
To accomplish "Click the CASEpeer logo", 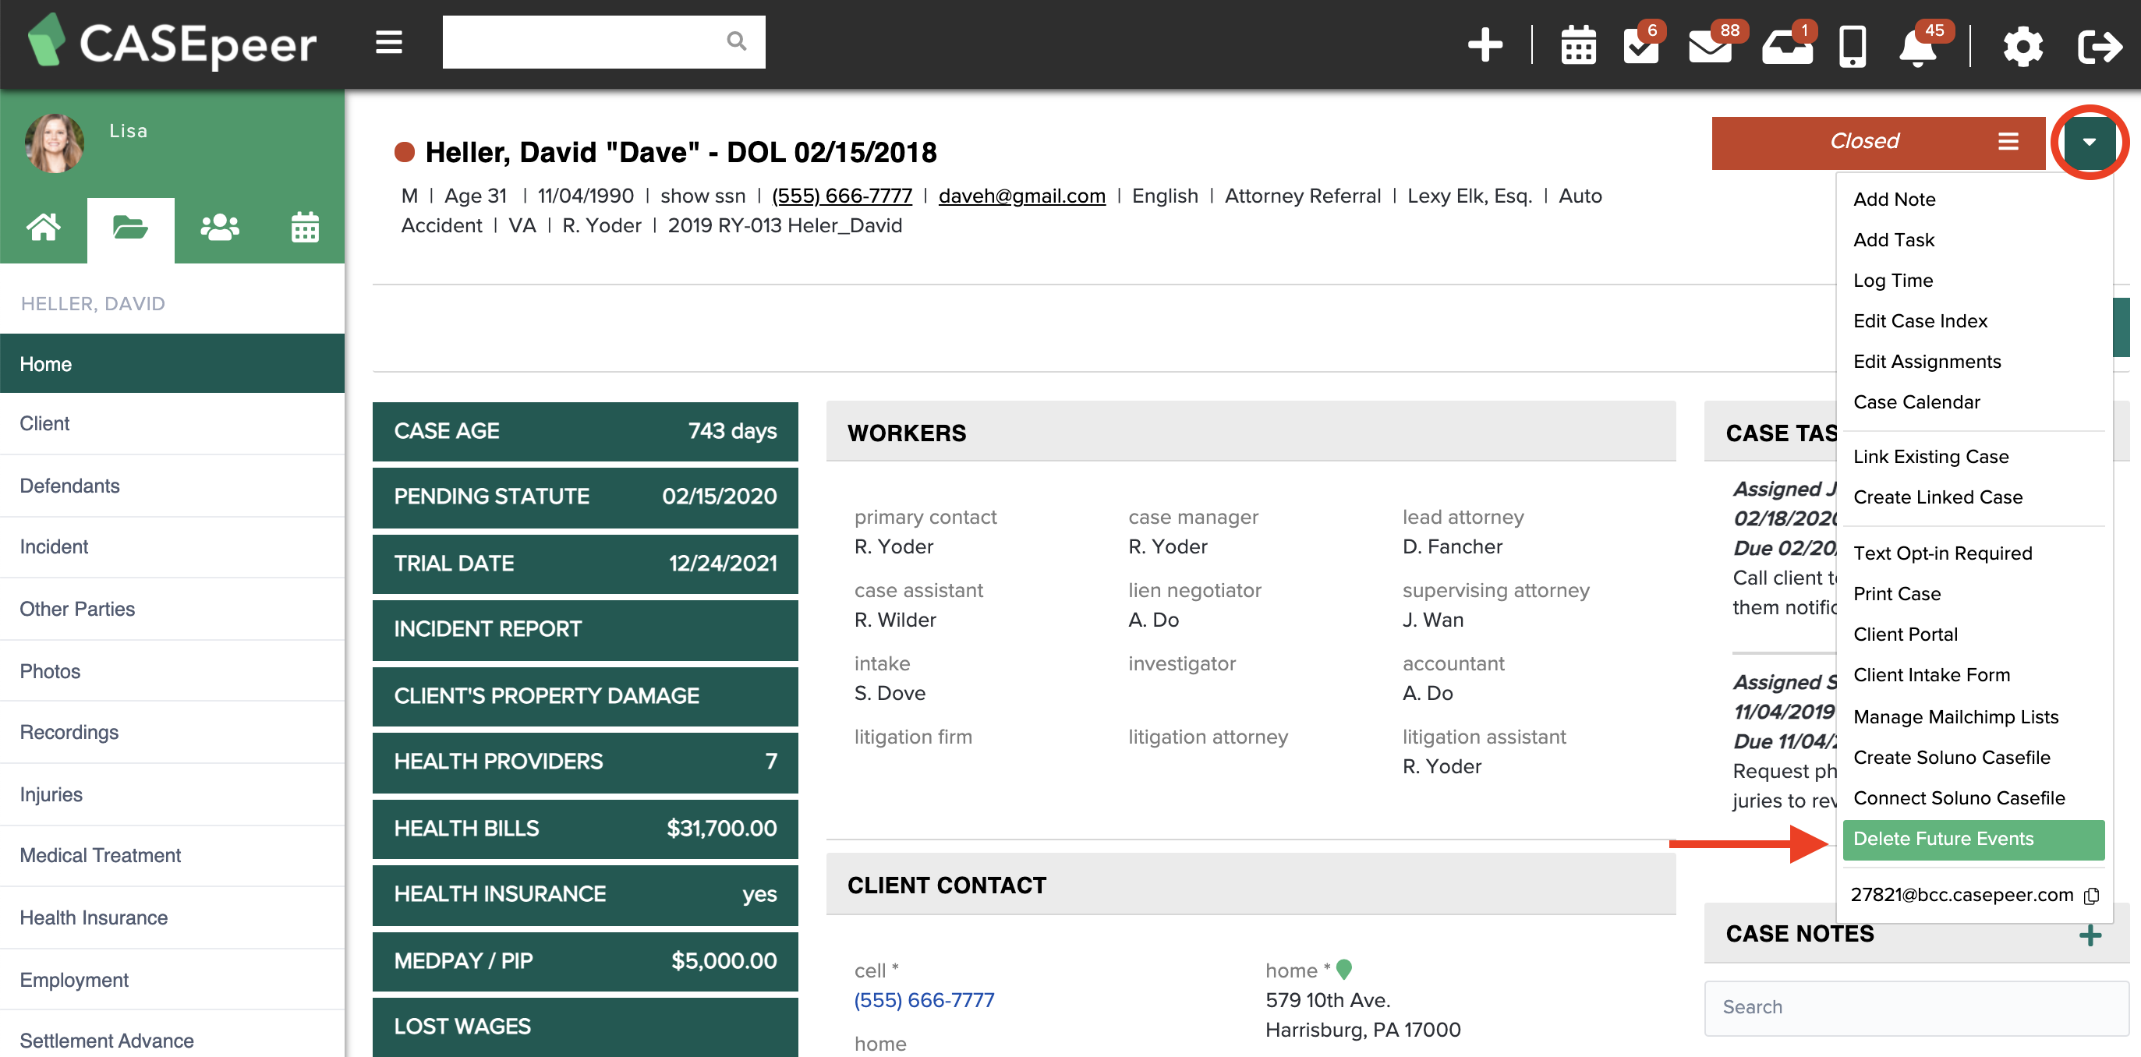I will point(172,41).
